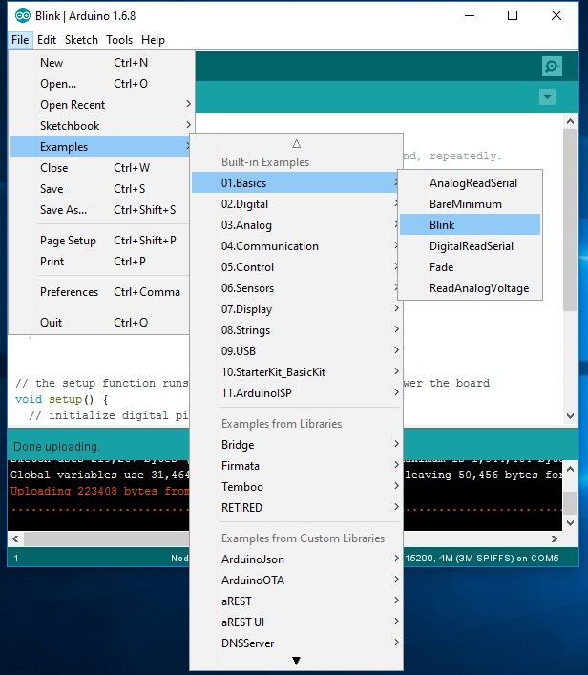Viewport: 588px width, 675px height.
Task: Expand the 06.Sensors examples submenu
Action: (x=296, y=288)
